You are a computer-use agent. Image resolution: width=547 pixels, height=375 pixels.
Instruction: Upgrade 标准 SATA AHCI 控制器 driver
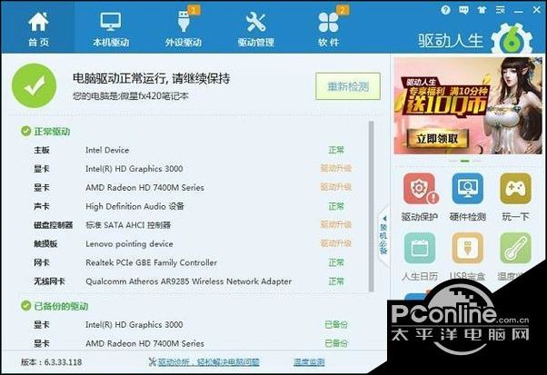click(x=336, y=225)
